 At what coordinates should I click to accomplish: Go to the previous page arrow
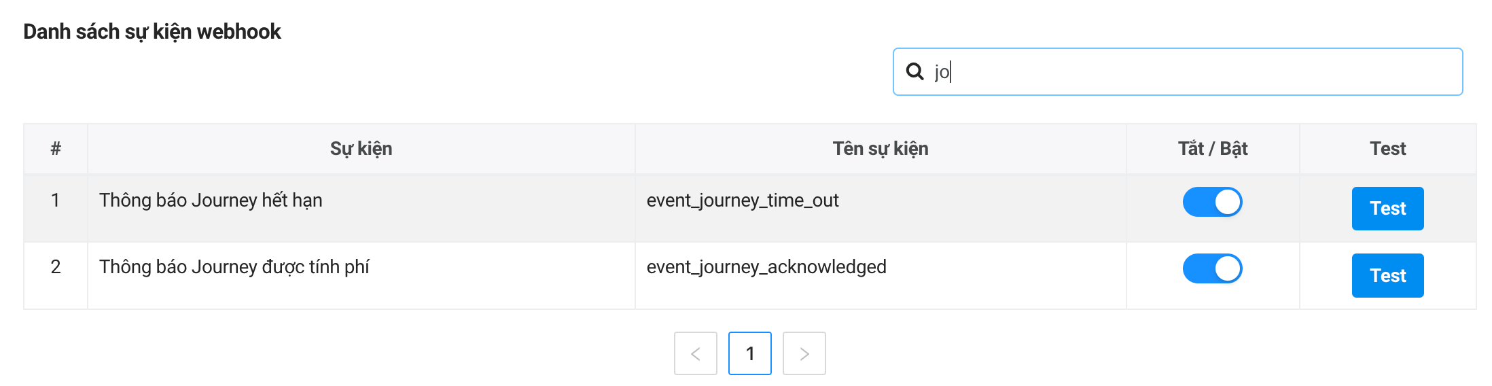pos(695,353)
